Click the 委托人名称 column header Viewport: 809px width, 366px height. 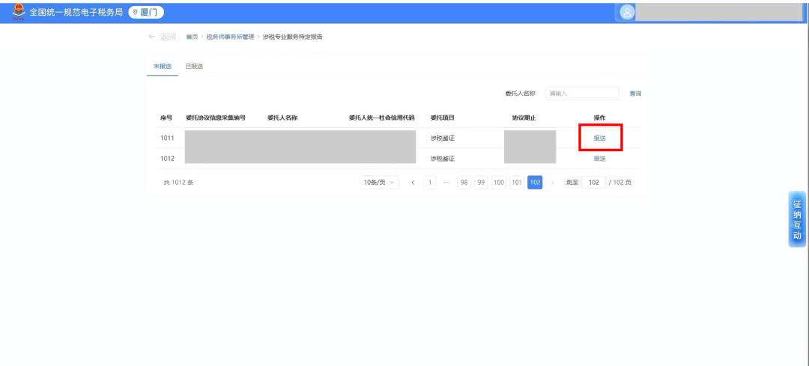click(x=282, y=118)
